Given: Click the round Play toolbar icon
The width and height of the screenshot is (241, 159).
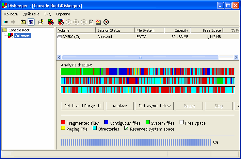Looking at the screenshot, I should (x=69, y=22).
